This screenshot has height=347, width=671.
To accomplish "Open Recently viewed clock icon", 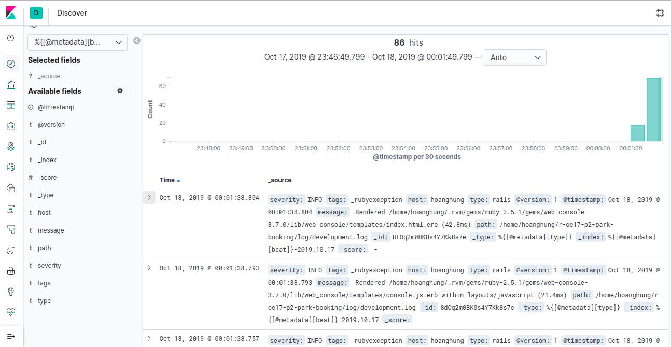I will click(11, 38).
